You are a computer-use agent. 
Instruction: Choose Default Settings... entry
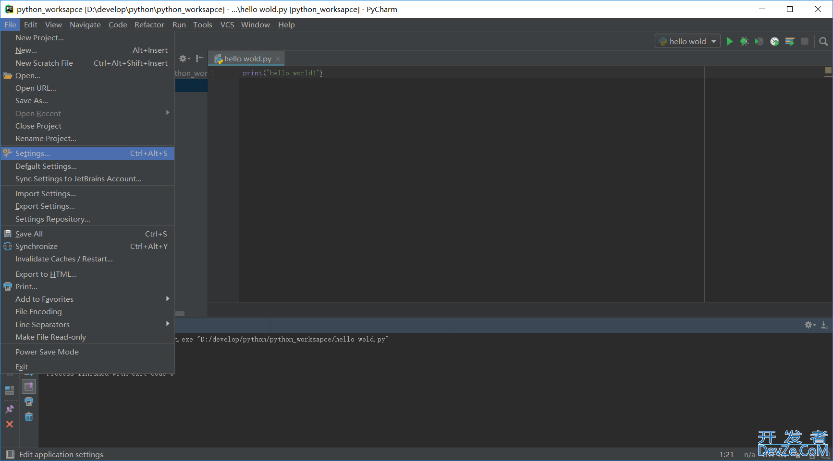click(87, 166)
